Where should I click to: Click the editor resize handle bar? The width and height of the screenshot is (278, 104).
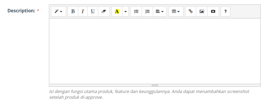pyautogui.click(x=155, y=85)
